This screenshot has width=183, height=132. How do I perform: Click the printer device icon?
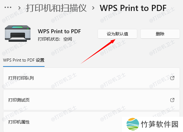18,34
